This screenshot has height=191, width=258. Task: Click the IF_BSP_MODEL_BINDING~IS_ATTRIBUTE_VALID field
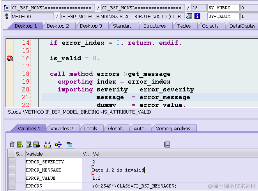[122, 16]
